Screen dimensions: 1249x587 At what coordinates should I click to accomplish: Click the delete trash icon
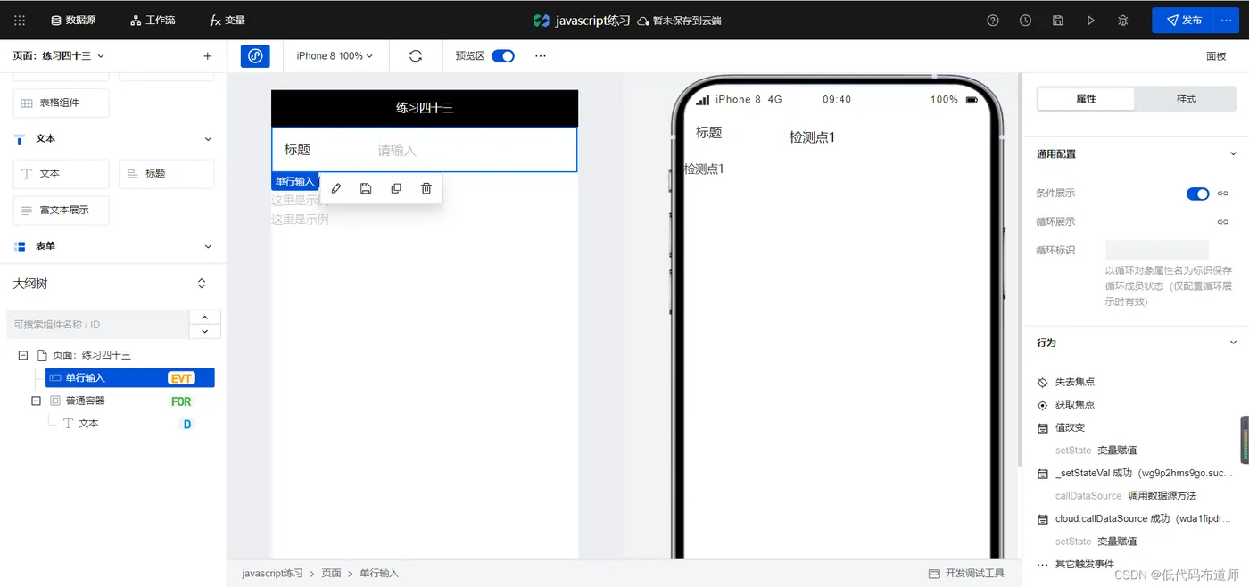coord(426,188)
